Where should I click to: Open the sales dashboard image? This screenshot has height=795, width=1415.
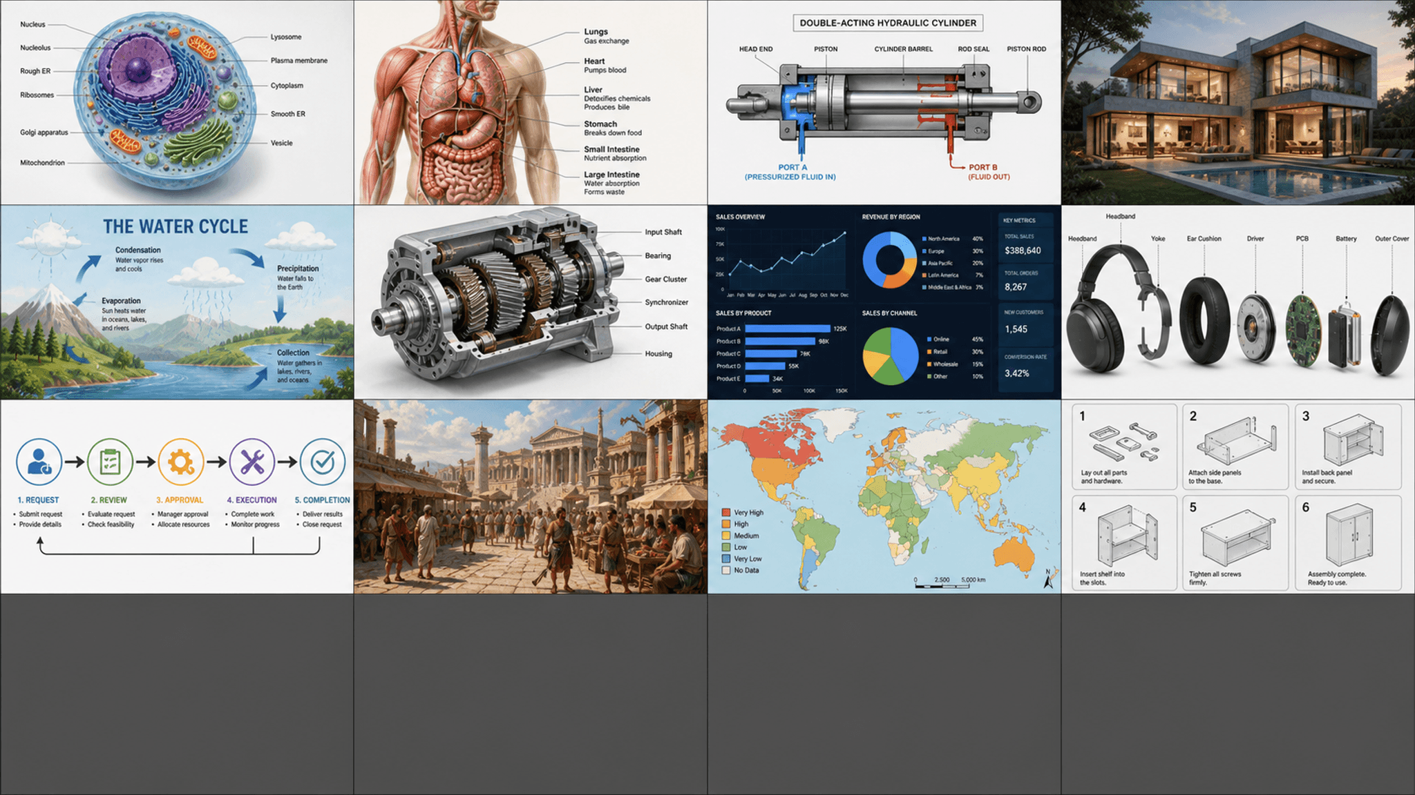click(884, 302)
